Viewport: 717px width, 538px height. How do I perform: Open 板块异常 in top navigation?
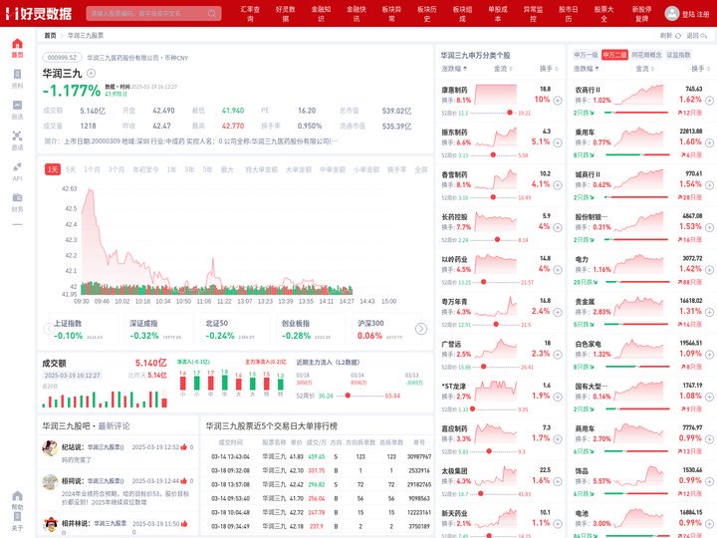[392, 14]
